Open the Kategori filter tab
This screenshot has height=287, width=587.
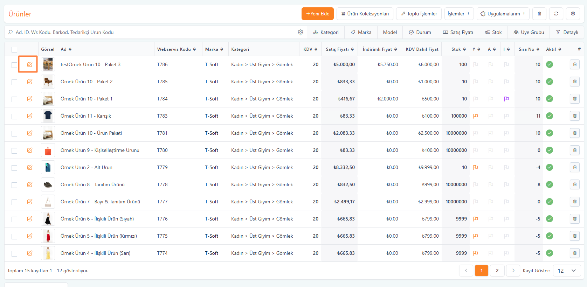pyautogui.click(x=326, y=32)
